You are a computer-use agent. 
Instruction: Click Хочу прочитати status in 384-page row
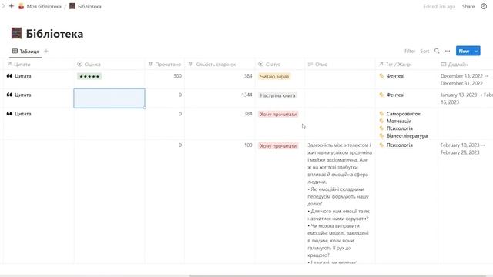click(x=278, y=114)
